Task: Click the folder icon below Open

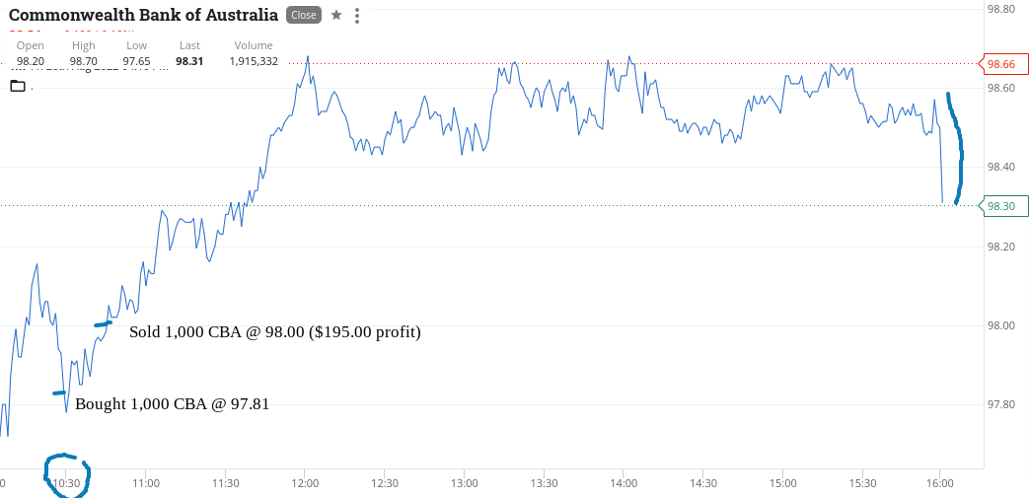Action: click(18, 86)
